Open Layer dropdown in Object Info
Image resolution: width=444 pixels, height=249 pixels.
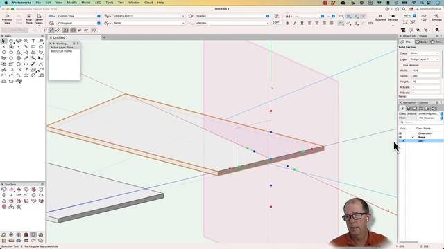click(425, 59)
